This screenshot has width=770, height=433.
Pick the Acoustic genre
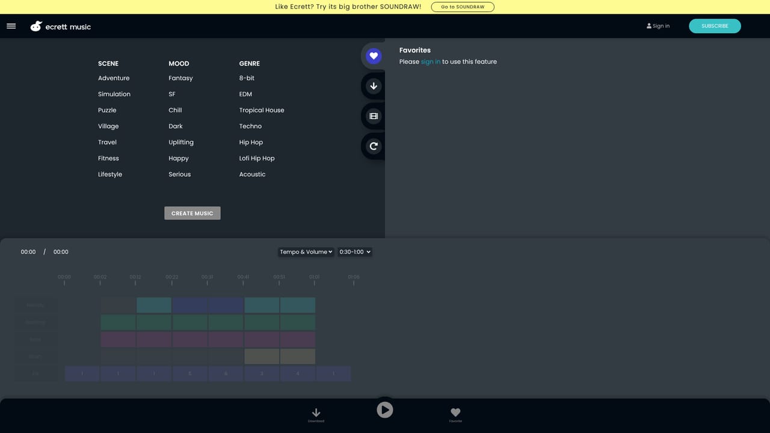click(x=252, y=174)
